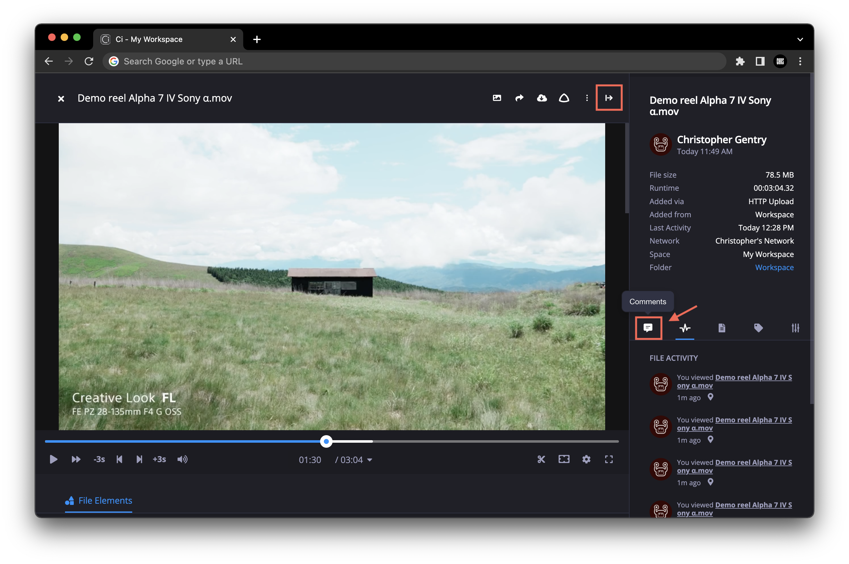Step to the previous frame

point(119,459)
